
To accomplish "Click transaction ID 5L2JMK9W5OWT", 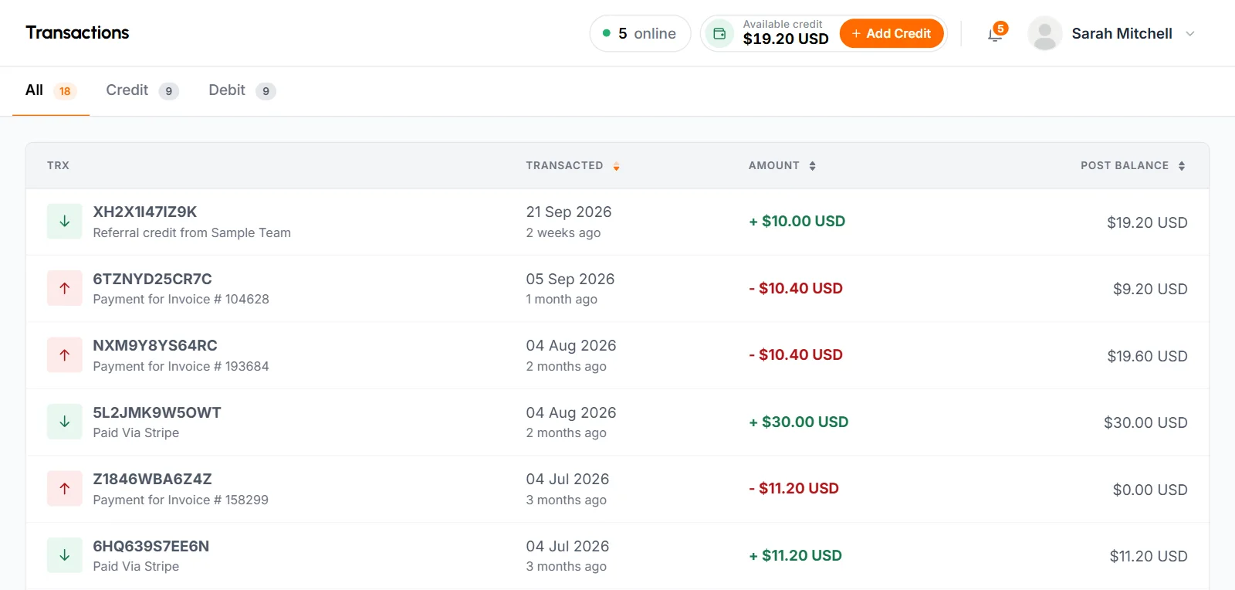I will tap(157, 412).
